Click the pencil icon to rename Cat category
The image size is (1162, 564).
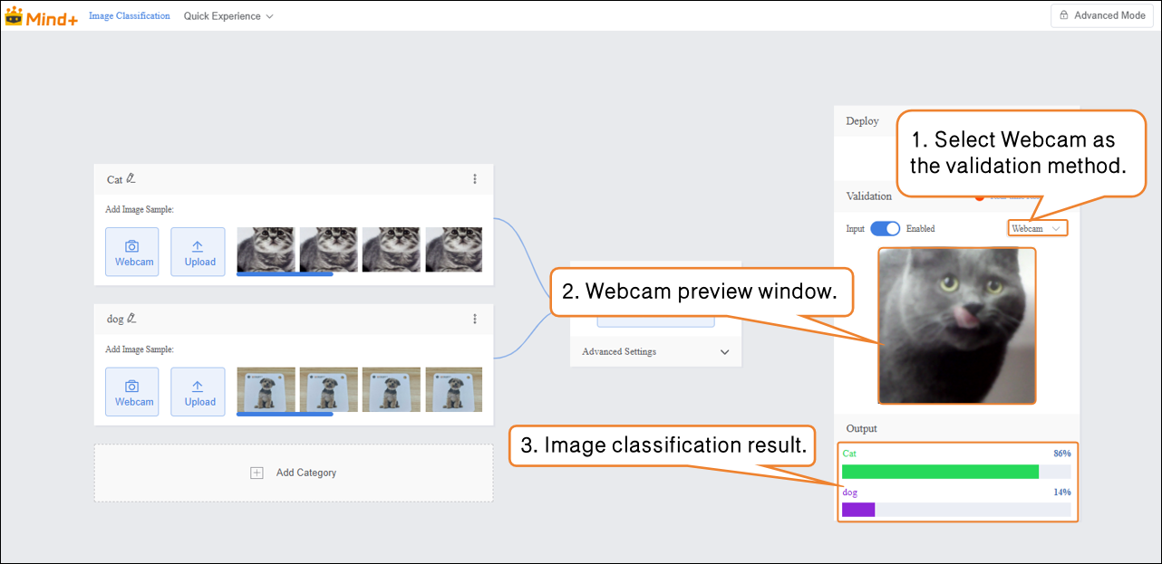tap(131, 178)
